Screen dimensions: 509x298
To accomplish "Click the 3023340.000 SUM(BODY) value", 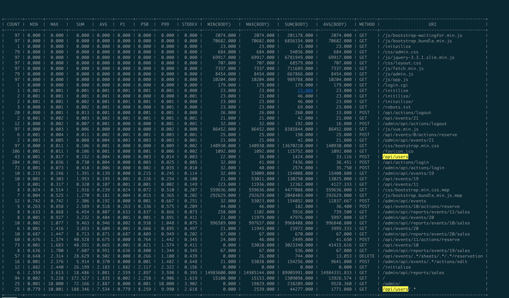I will (299, 245).
